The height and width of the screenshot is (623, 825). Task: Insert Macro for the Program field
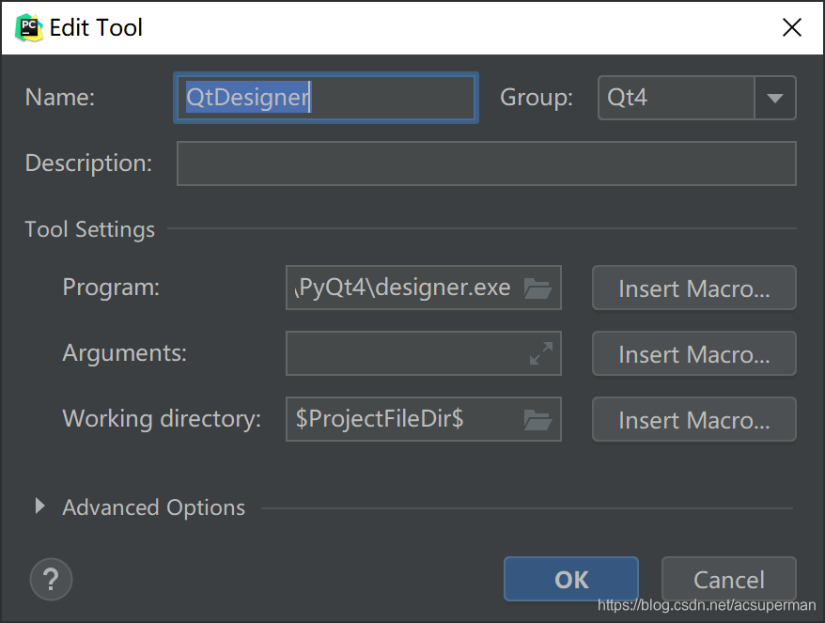click(693, 288)
